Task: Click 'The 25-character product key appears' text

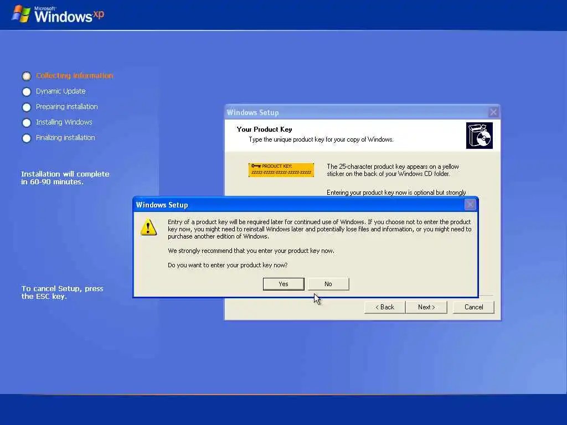Action: click(393, 170)
